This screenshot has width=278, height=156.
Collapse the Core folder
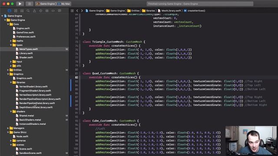click(8, 24)
